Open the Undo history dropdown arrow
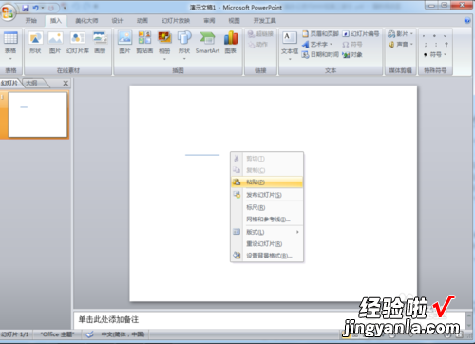The height and width of the screenshot is (344, 475). click(x=42, y=8)
